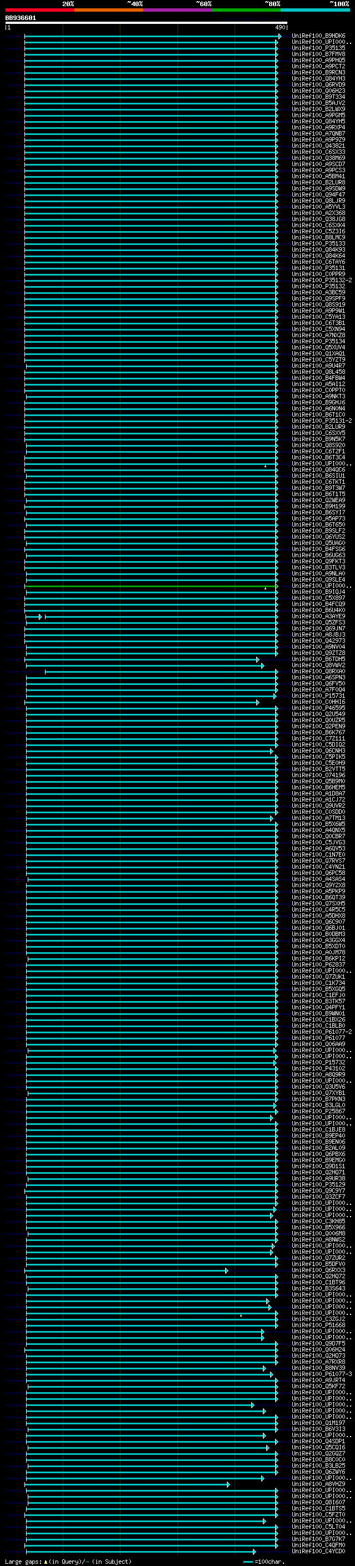Viewport: 355px width, 1566px height.
Task: Select hit label UniRef100_B9H199
Action: pos(318,507)
